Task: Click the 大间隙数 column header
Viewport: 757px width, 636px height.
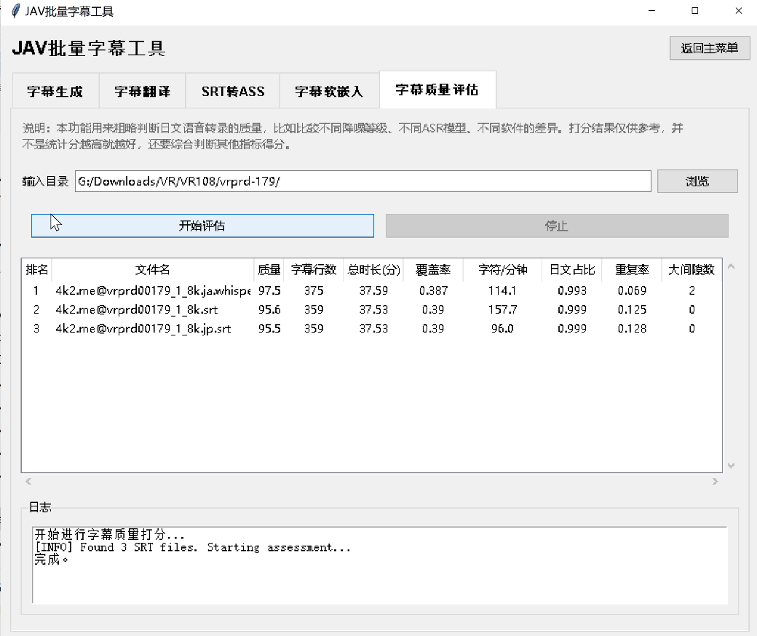Action: [691, 270]
